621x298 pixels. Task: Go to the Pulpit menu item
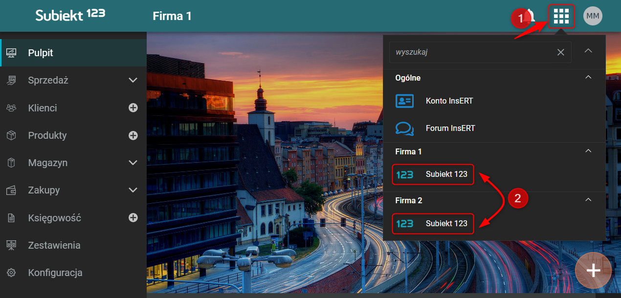73,53
